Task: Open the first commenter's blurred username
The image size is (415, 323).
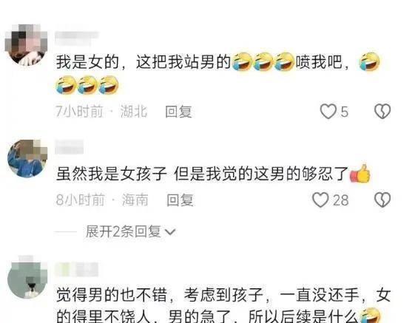Action: click(x=77, y=38)
